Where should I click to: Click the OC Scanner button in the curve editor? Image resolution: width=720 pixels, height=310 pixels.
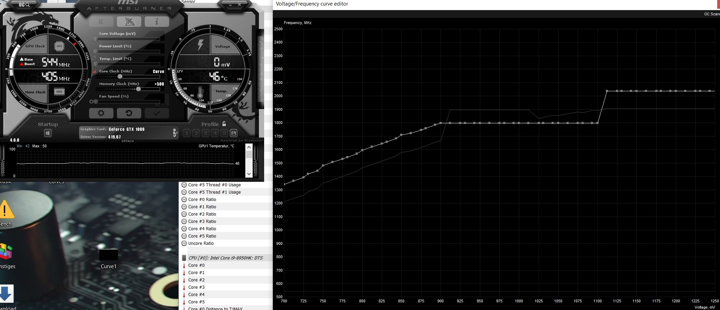tap(712, 14)
